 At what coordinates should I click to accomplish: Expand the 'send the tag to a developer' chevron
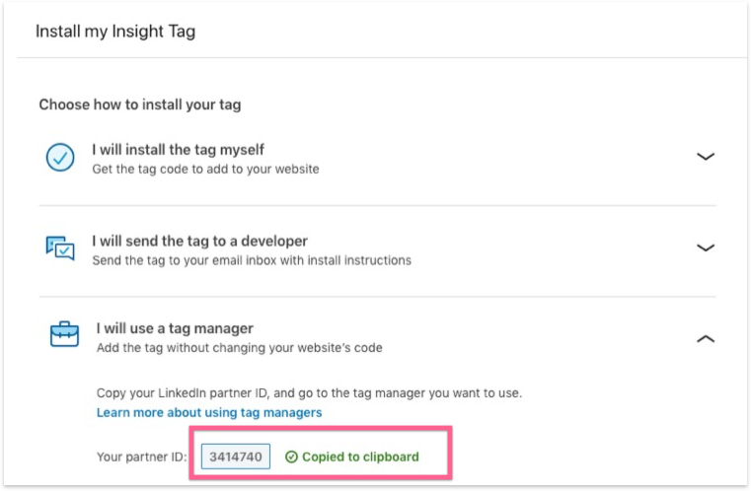pyautogui.click(x=705, y=248)
